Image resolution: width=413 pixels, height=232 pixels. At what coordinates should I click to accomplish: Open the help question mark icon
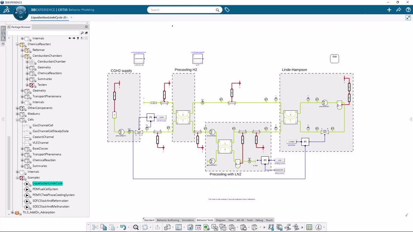tap(408, 10)
